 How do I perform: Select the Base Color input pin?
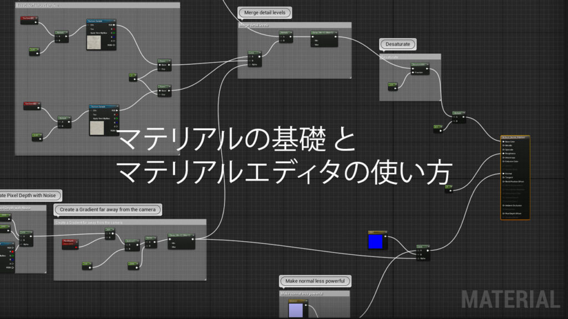[x=503, y=142]
